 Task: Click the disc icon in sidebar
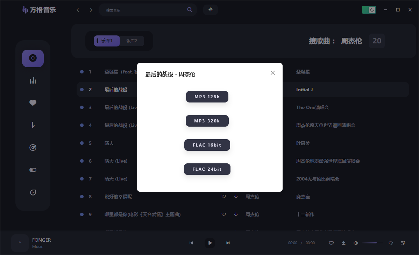click(x=33, y=58)
